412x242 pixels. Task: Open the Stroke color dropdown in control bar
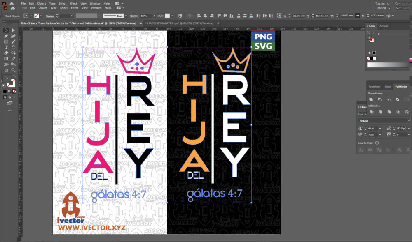pyautogui.click(x=41, y=16)
